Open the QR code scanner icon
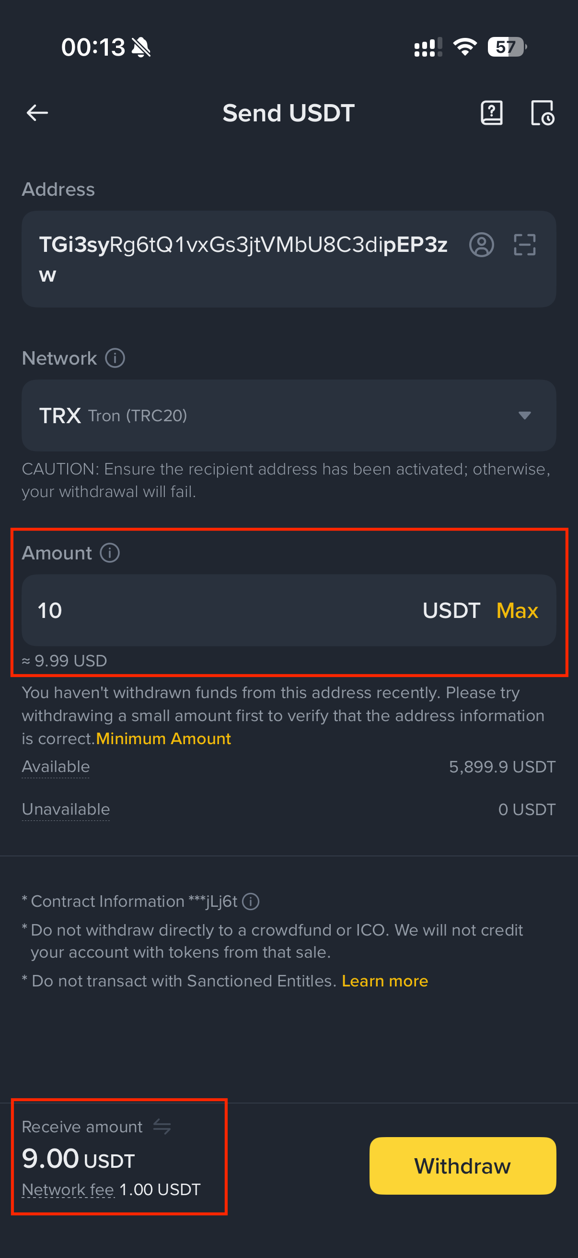This screenshot has height=1258, width=578. (525, 244)
